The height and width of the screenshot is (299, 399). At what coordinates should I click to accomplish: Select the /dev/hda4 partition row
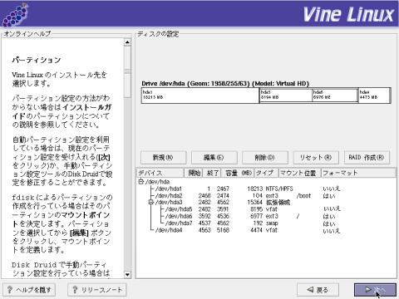coord(266,230)
